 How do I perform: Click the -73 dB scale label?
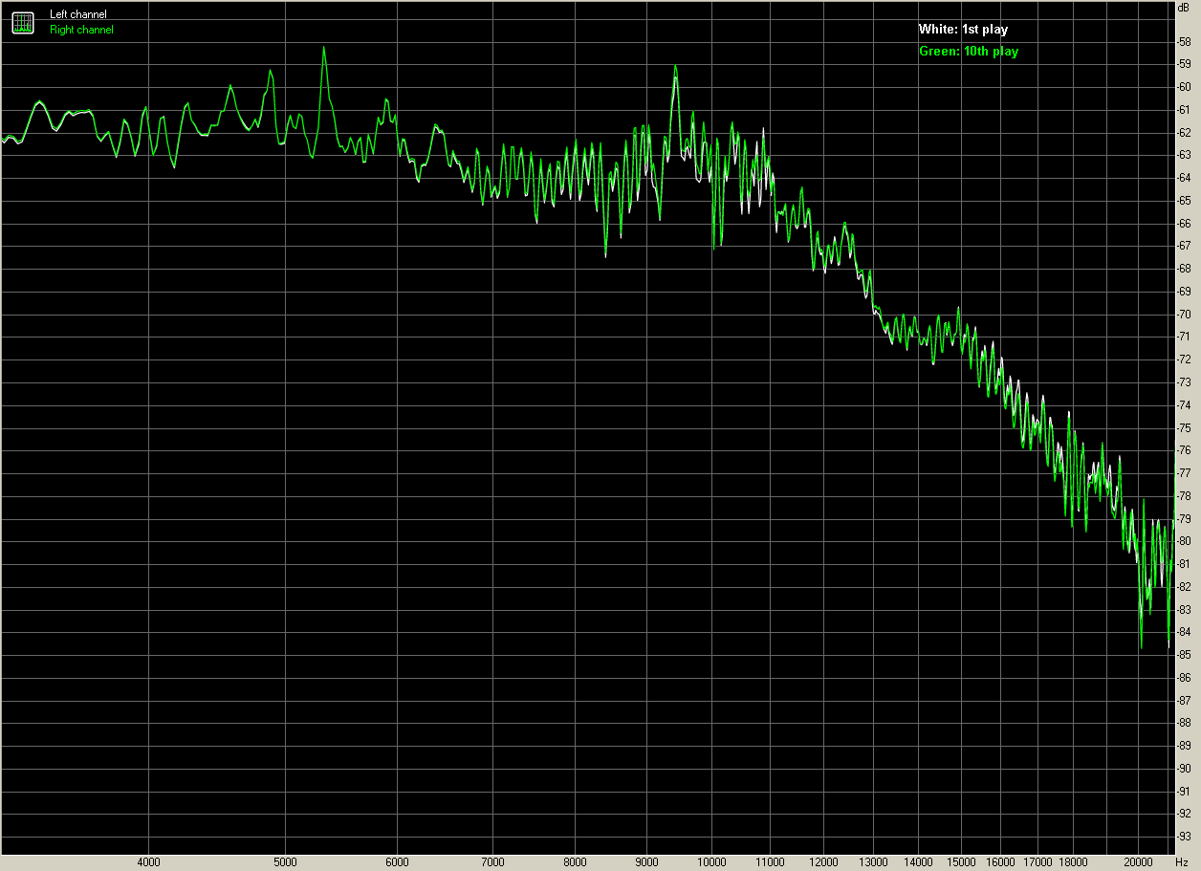coord(1184,382)
